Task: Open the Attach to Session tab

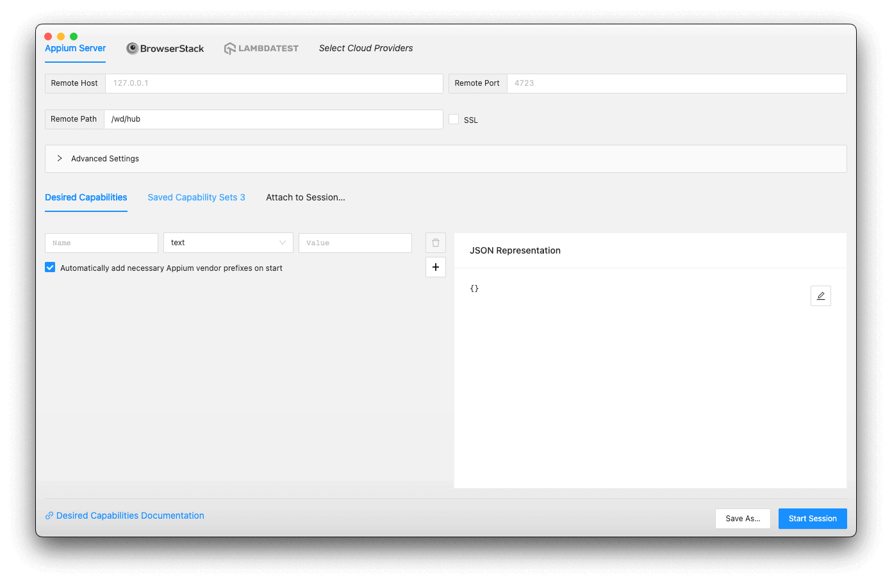Action: pyautogui.click(x=306, y=197)
